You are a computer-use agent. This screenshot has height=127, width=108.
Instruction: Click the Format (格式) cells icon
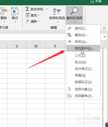15,11
